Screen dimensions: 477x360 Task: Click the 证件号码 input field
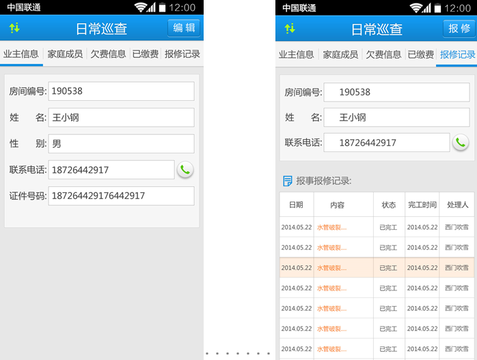(121, 196)
